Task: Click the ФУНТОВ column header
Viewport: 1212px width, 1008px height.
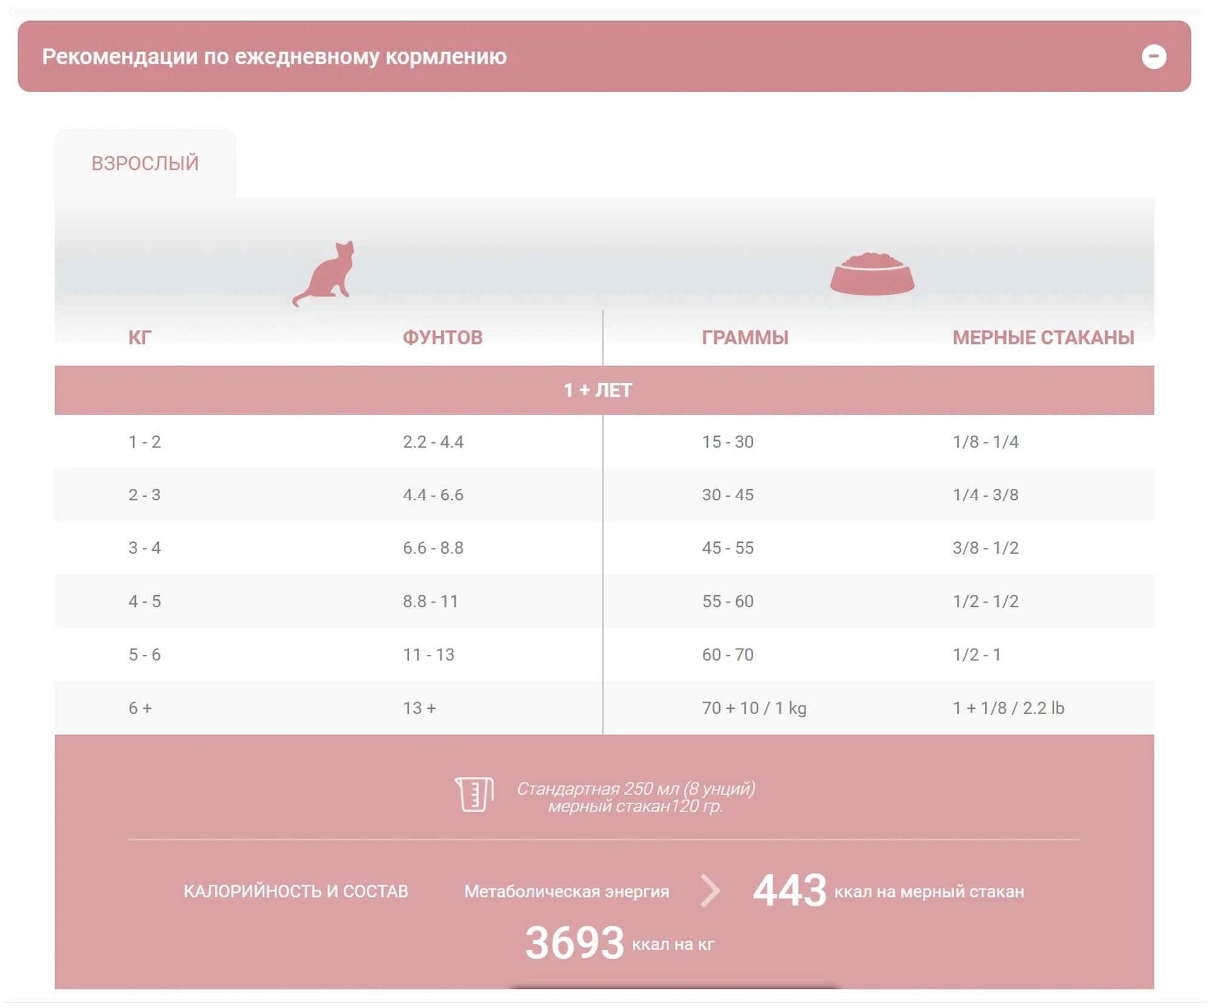Action: (443, 337)
